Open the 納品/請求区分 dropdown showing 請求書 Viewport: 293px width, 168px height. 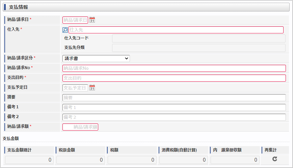coord(96,58)
